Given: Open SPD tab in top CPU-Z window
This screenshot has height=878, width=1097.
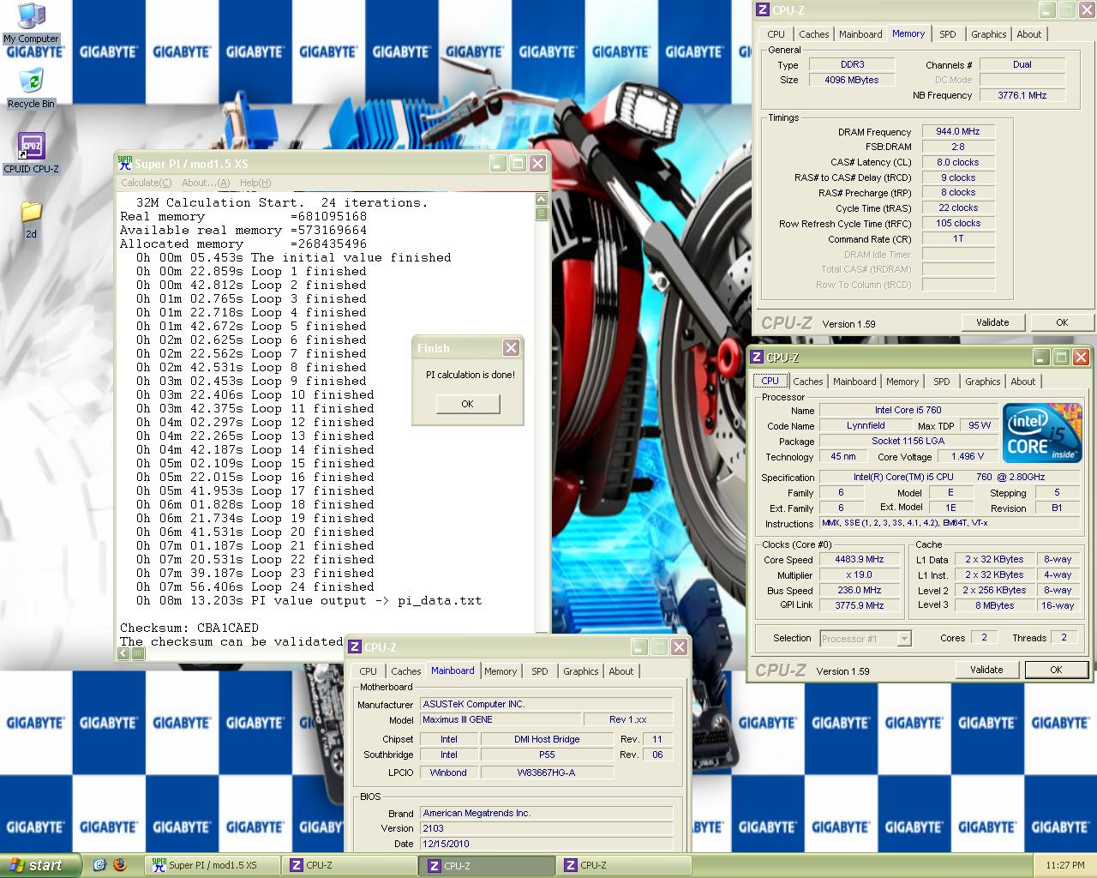Looking at the screenshot, I should 947,34.
